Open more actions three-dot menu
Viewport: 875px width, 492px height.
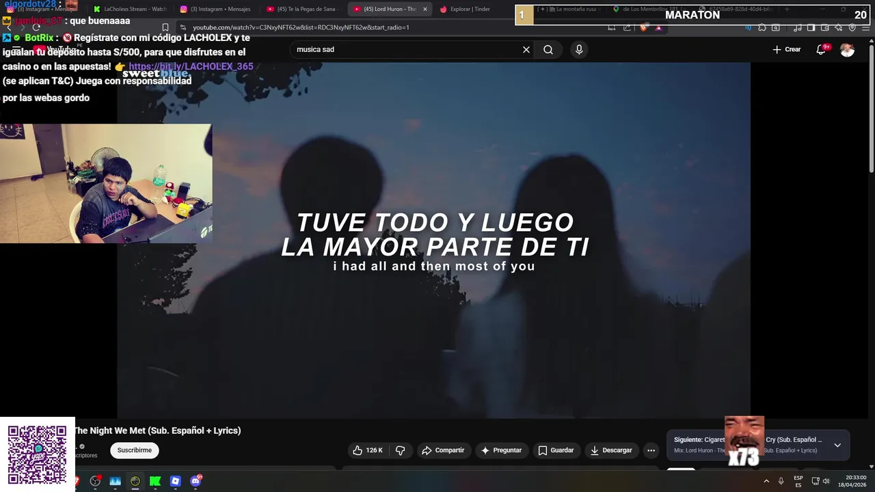[x=651, y=450]
